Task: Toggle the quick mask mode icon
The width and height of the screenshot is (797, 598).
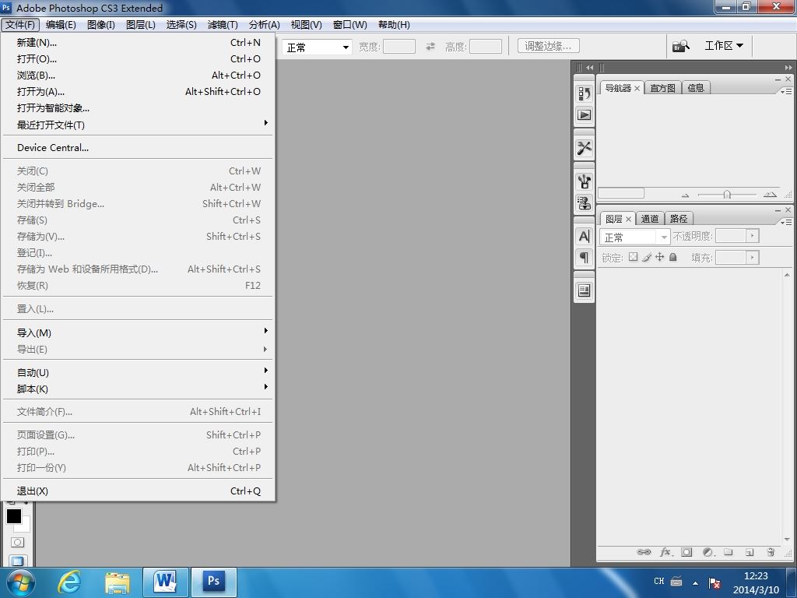Action: [17, 542]
